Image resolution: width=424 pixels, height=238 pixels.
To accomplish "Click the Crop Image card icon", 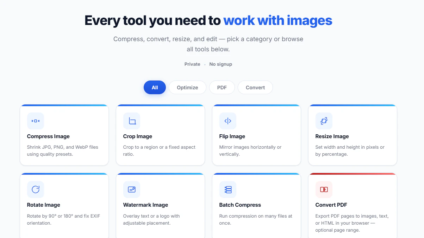I will click(132, 121).
